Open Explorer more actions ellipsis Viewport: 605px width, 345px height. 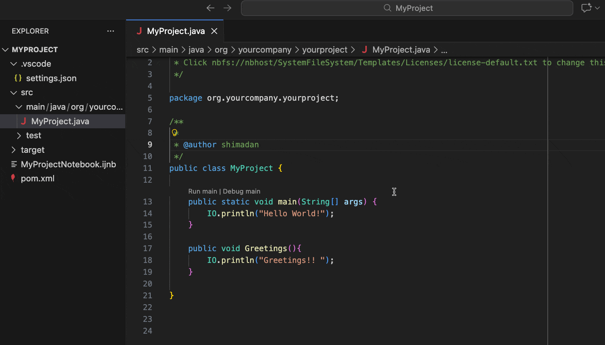coord(111,31)
